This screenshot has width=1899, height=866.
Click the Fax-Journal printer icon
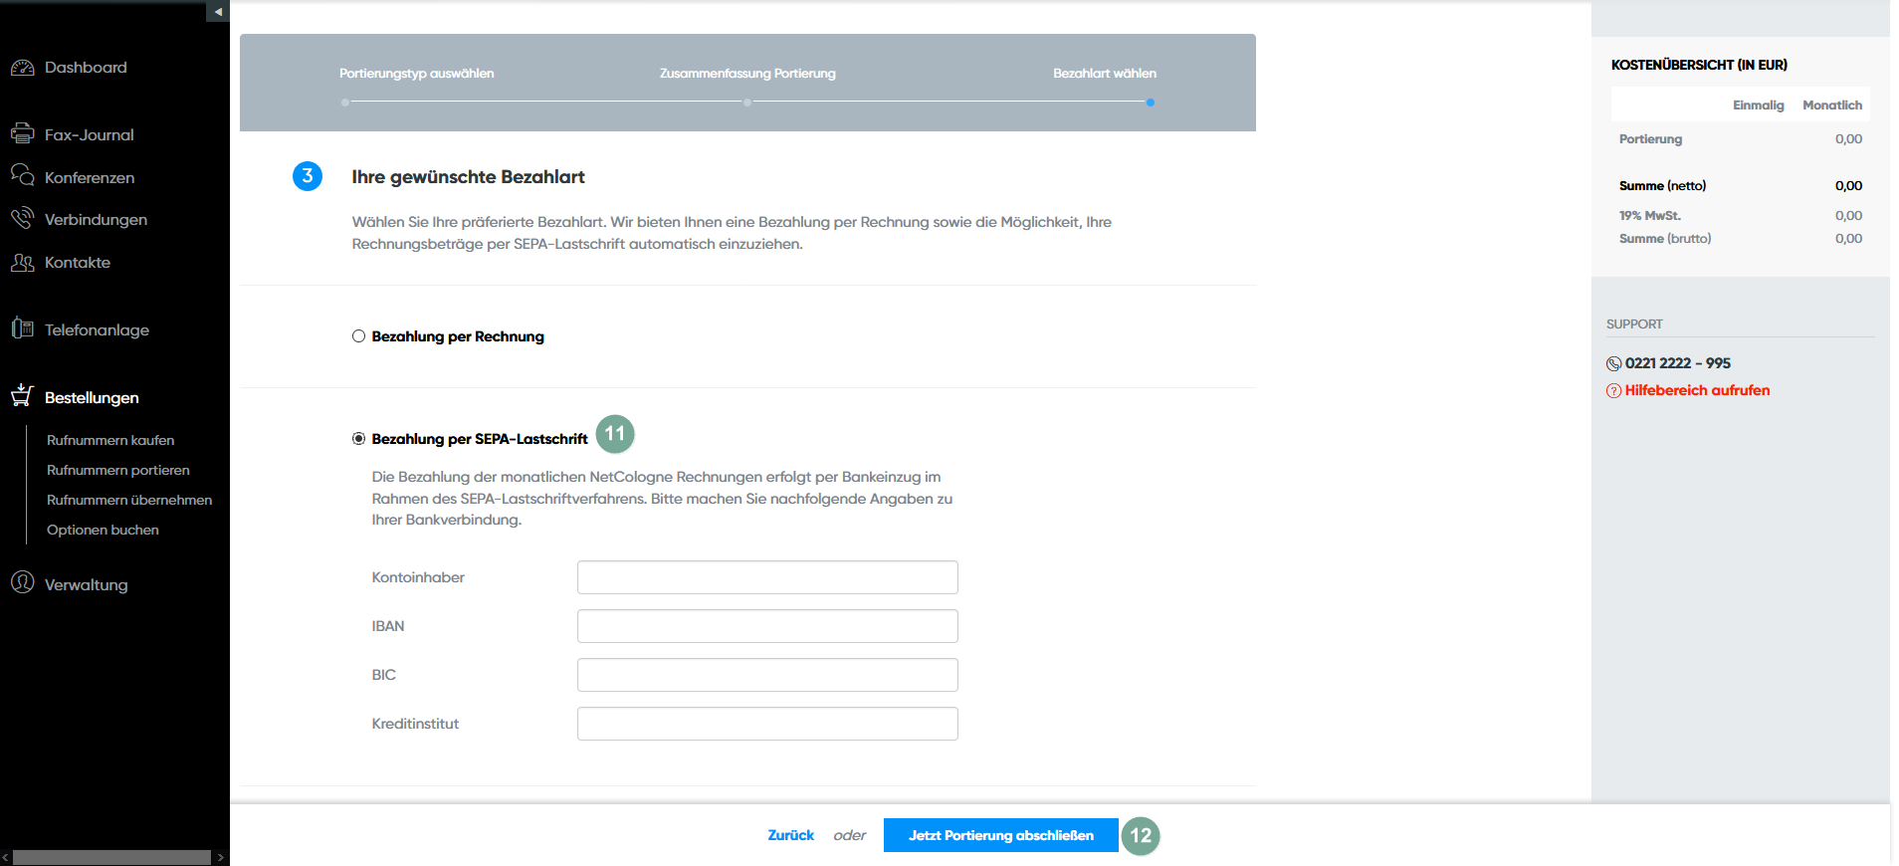tap(22, 133)
